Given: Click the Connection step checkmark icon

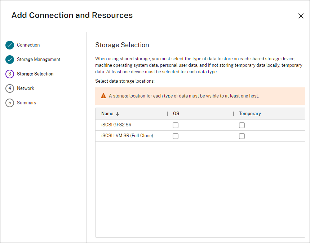Looking at the screenshot, I should click(10, 45).
